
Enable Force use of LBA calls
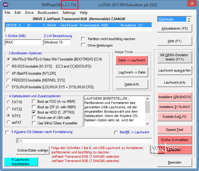34,118
